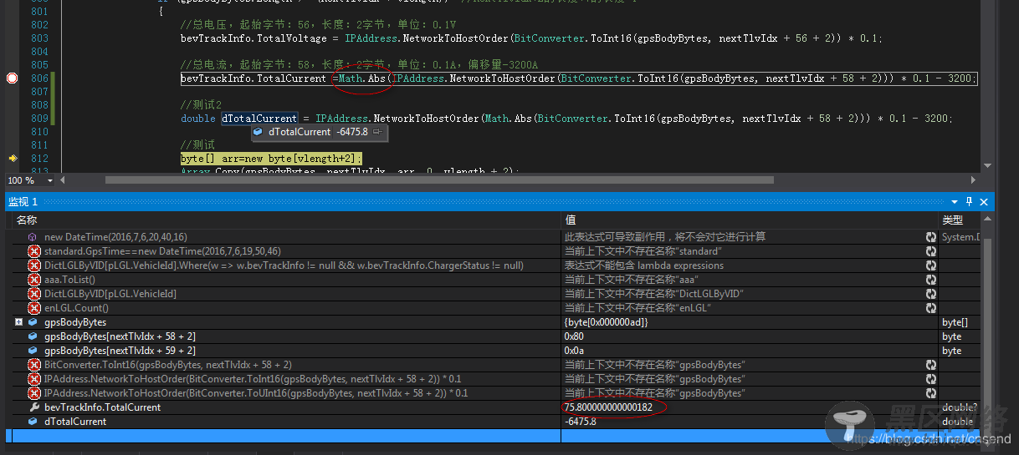Select the 0x80 value cell

(x=575, y=336)
